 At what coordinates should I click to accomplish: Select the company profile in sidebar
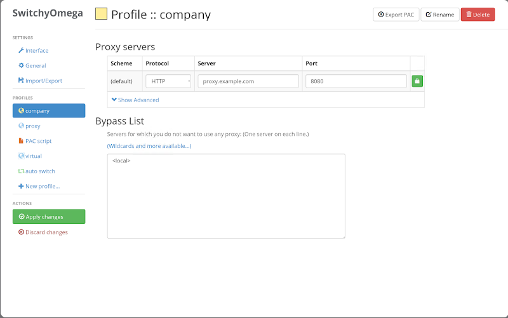[x=49, y=110]
